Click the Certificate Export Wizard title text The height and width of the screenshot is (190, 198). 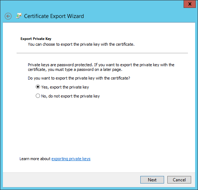pos(54,16)
